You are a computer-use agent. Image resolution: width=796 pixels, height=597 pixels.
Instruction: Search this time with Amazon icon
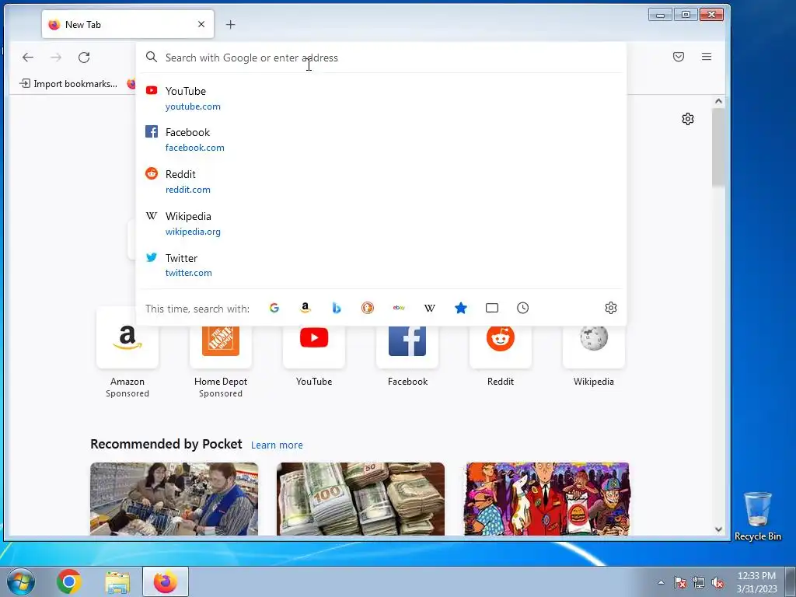pyautogui.click(x=305, y=308)
